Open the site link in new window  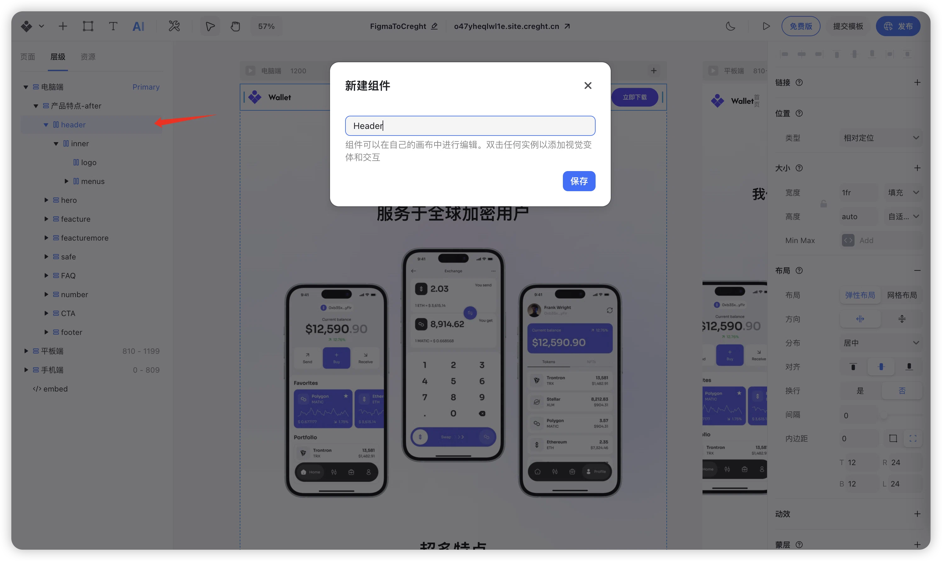coord(567,26)
